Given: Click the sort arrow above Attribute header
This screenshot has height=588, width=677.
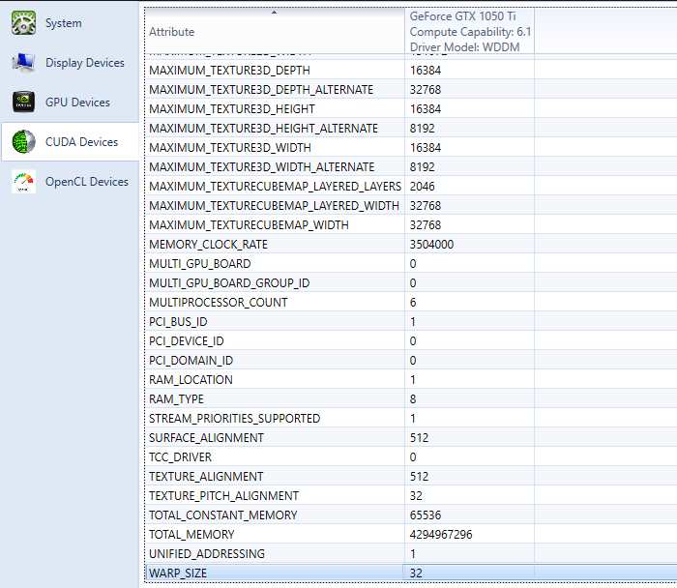Looking at the screenshot, I should (274, 13).
